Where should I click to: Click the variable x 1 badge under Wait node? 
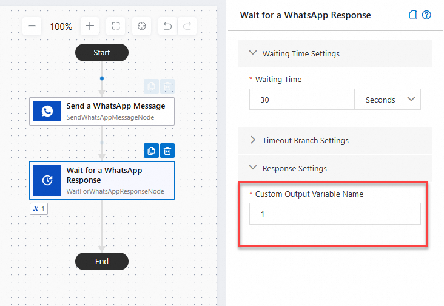coord(39,209)
